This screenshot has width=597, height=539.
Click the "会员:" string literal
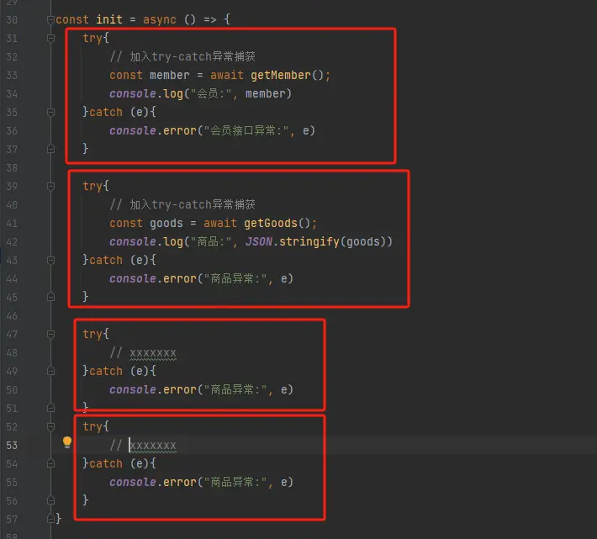tap(209, 93)
